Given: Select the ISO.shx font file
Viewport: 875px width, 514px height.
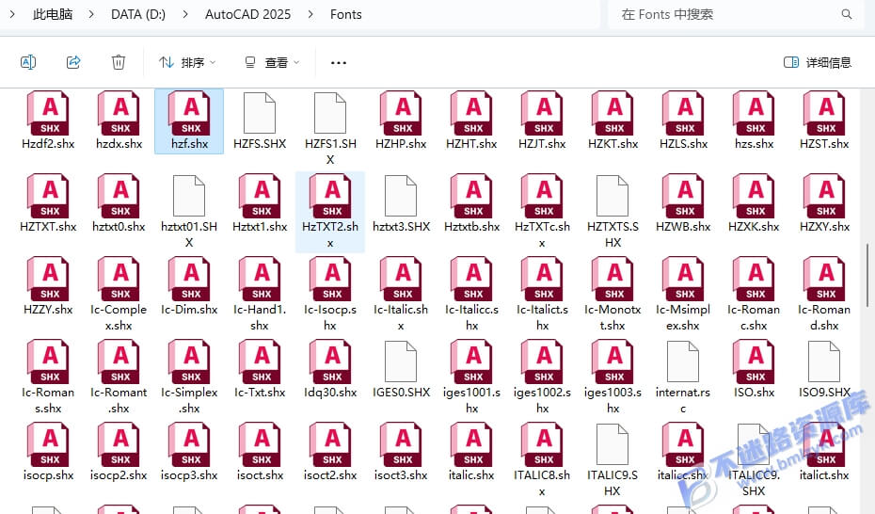Looking at the screenshot, I should [754, 369].
